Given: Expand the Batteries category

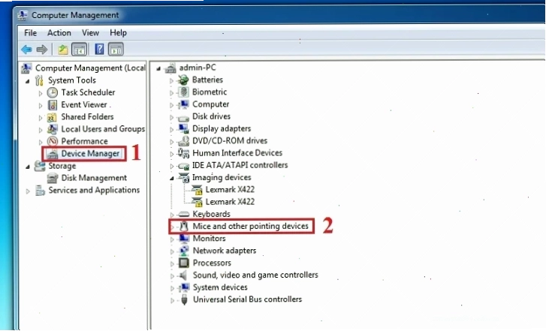Looking at the screenshot, I should click(x=172, y=81).
